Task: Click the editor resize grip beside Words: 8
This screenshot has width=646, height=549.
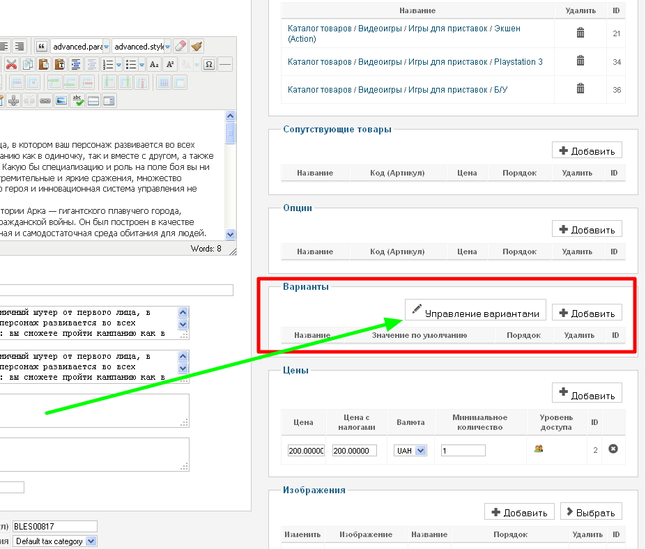Action: [x=233, y=252]
